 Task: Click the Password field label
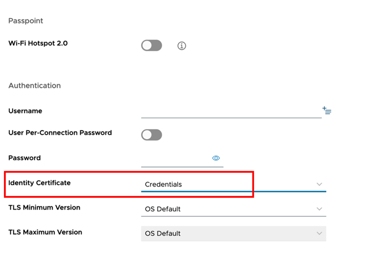coord(24,158)
